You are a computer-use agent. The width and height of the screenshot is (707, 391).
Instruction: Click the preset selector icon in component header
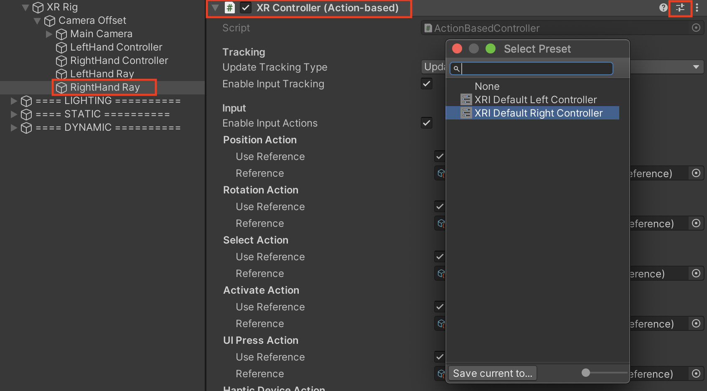coord(680,8)
